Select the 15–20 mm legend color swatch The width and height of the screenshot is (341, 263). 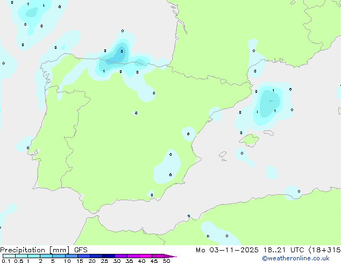(x=84, y=256)
